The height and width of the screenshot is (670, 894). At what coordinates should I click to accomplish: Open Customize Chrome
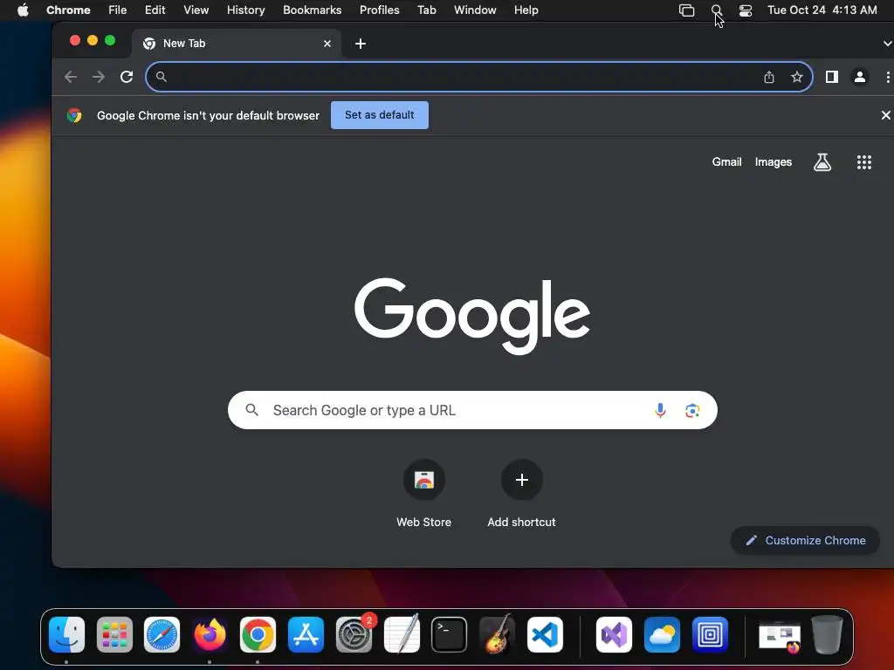tap(805, 540)
